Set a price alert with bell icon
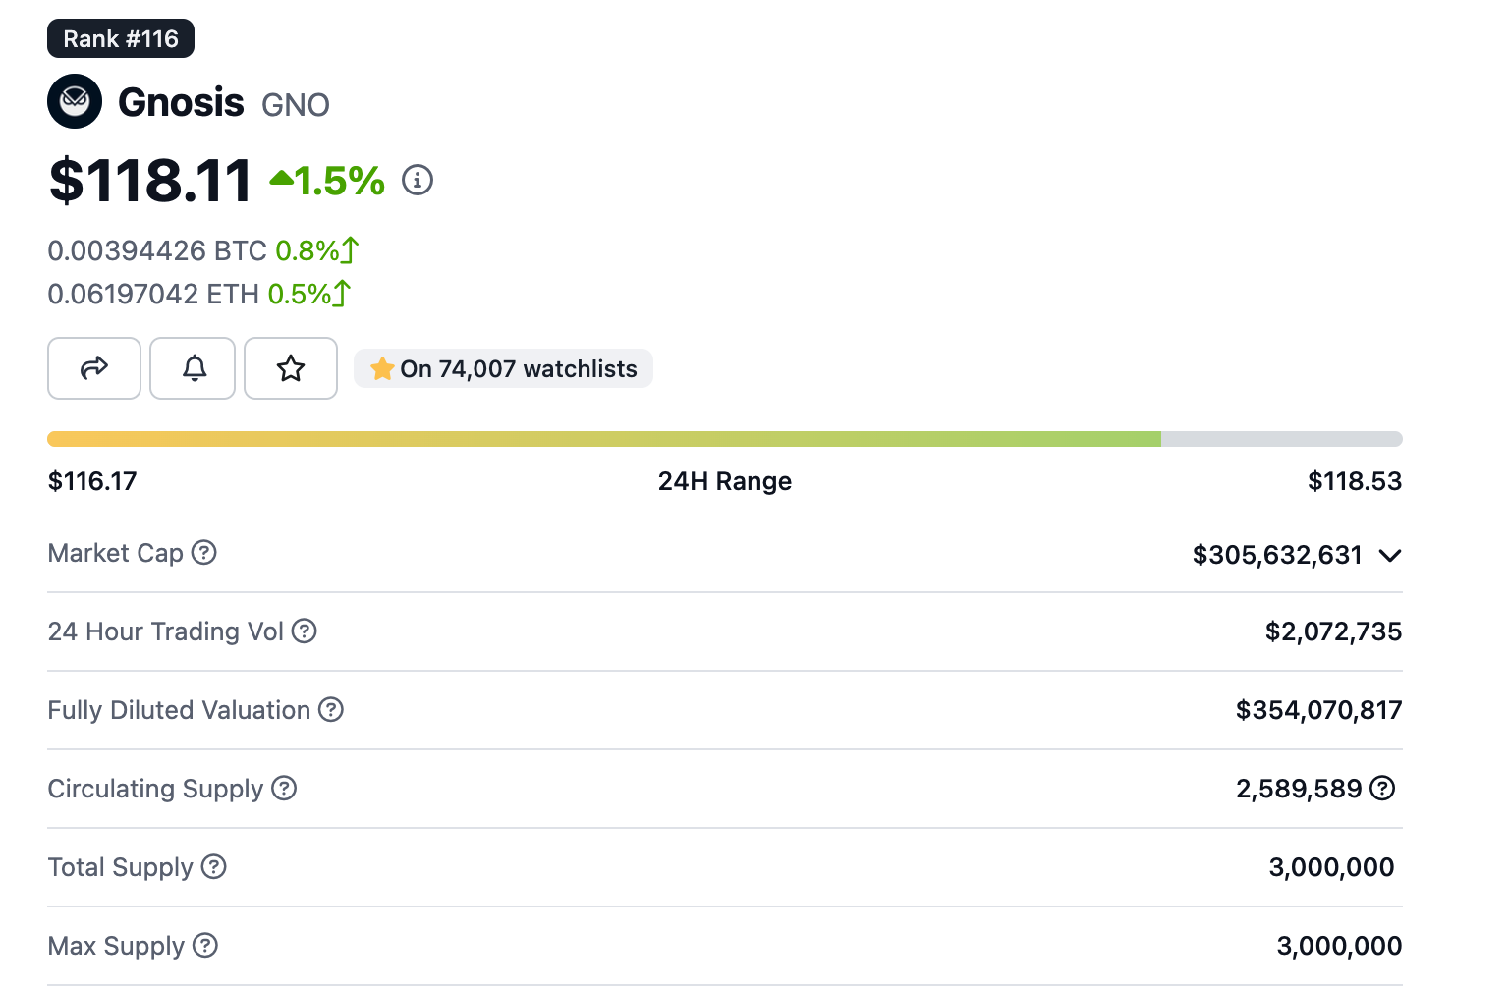This screenshot has width=1509, height=988. click(193, 368)
